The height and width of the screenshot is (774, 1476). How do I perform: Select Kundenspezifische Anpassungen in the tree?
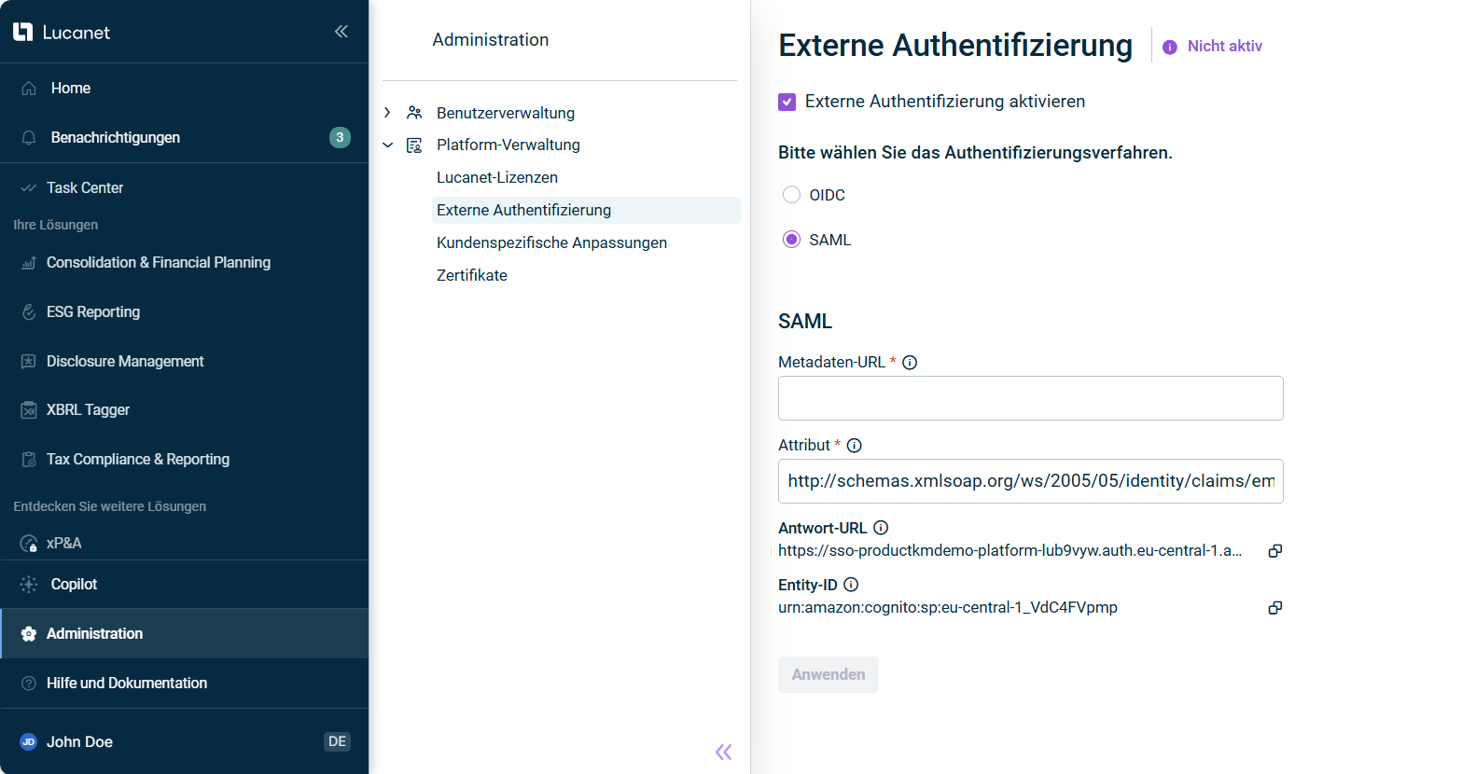pyautogui.click(x=551, y=242)
